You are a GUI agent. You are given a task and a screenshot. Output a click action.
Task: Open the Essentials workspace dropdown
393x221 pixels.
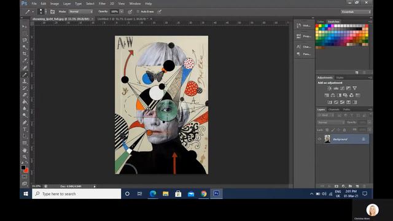point(356,12)
